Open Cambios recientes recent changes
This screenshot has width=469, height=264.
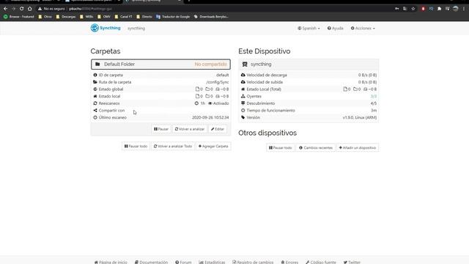[316, 147]
